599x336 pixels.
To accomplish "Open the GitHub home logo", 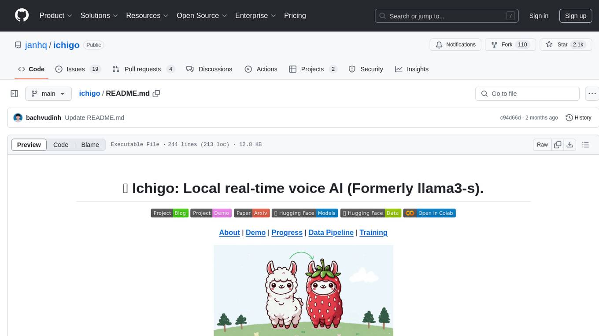I will tap(22, 15).
